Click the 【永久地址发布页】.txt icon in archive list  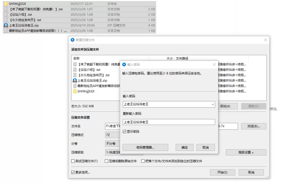click(75, 75)
